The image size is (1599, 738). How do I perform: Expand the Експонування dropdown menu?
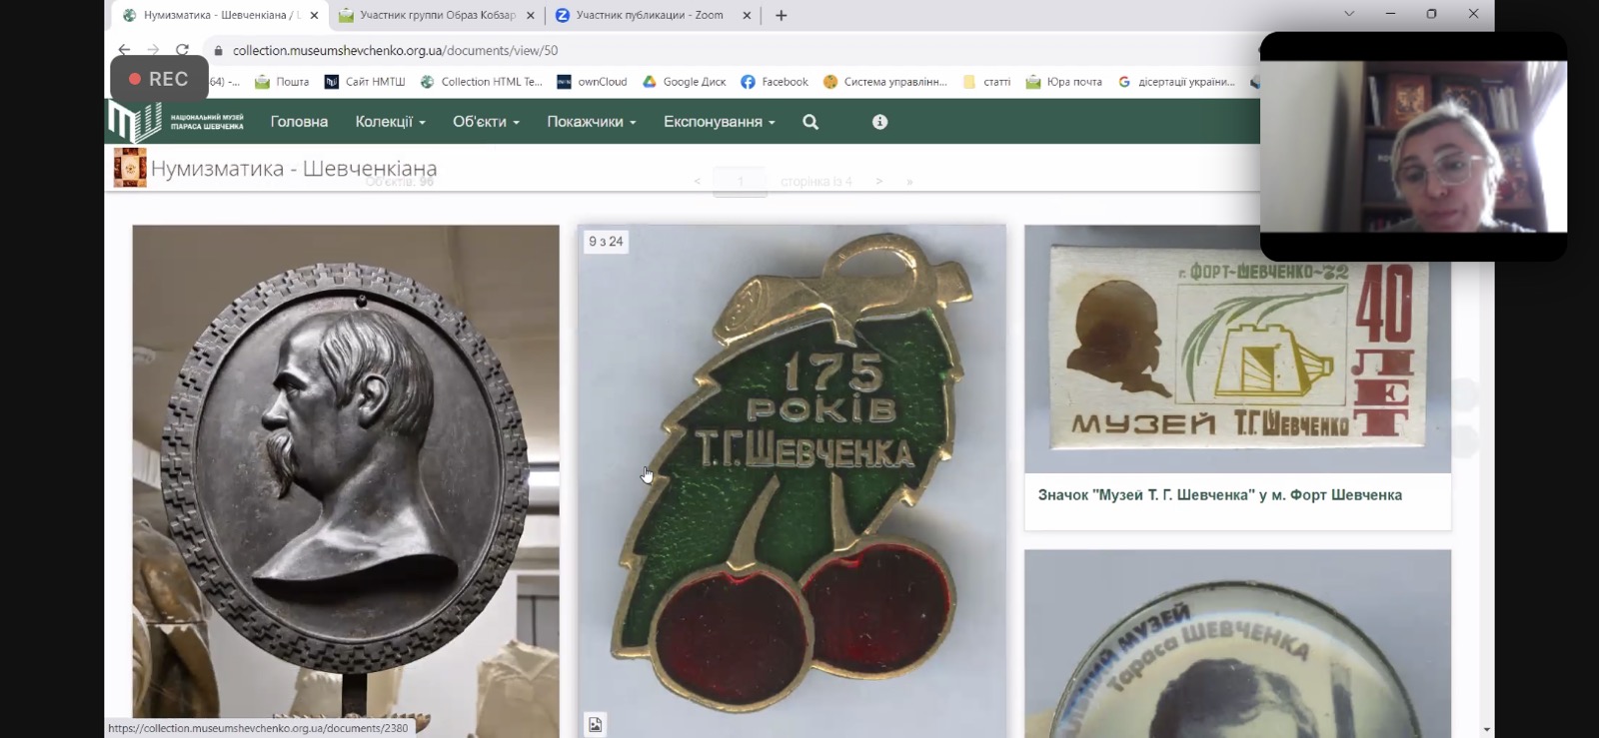[719, 122]
